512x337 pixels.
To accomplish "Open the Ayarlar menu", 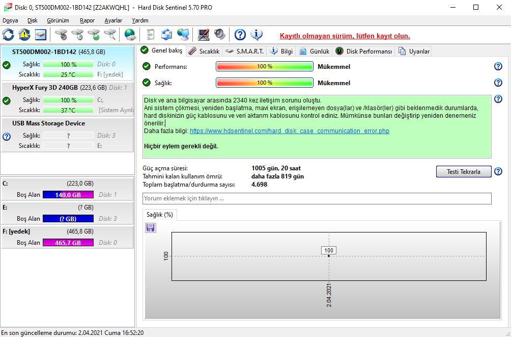I will (113, 20).
